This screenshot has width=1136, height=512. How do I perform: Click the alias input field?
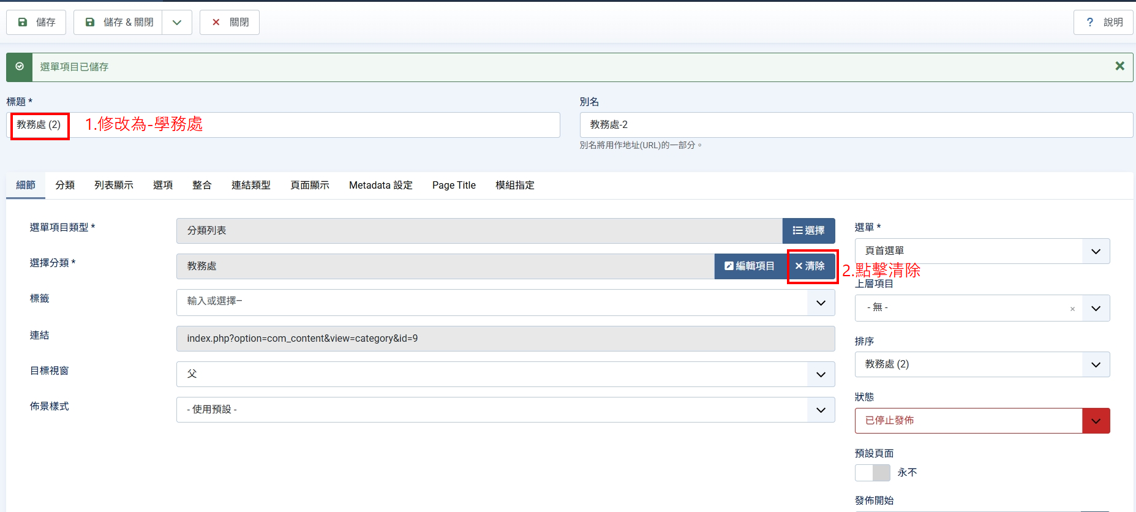coord(856,125)
